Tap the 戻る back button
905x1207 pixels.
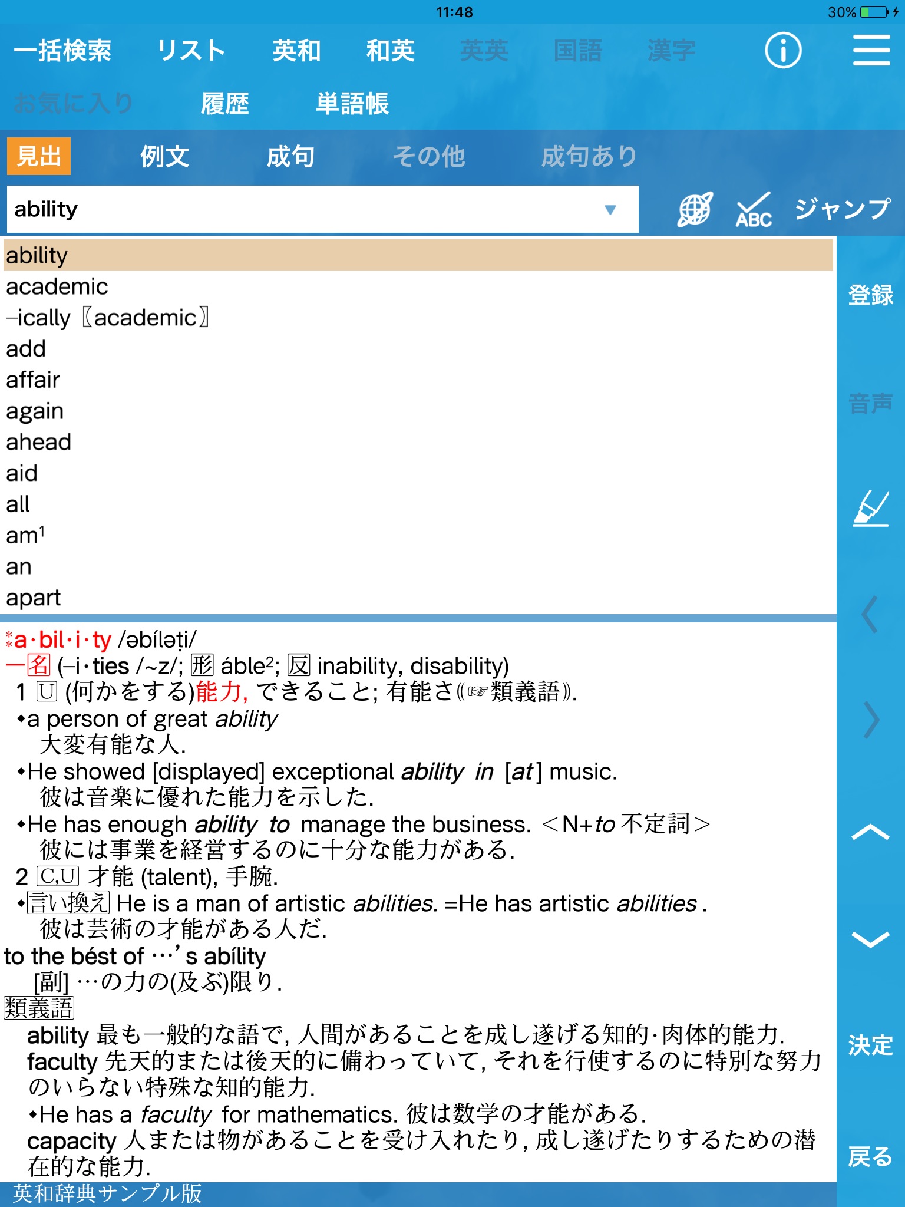pyautogui.click(x=871, y=1156)
